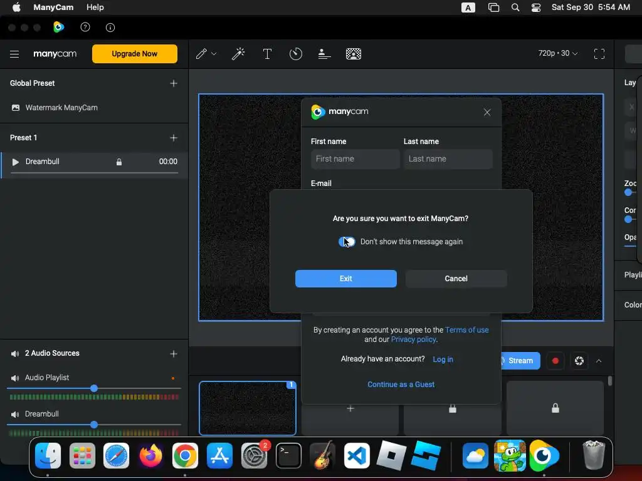Open the Privacy policy link
The image size is (642, 481).
tap(414, 339)
